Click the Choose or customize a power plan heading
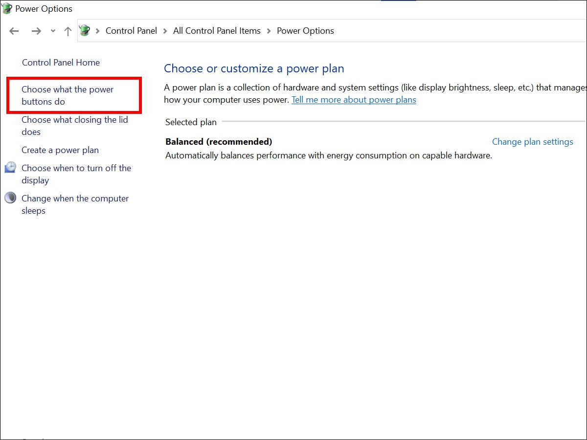 coord(254,68)
